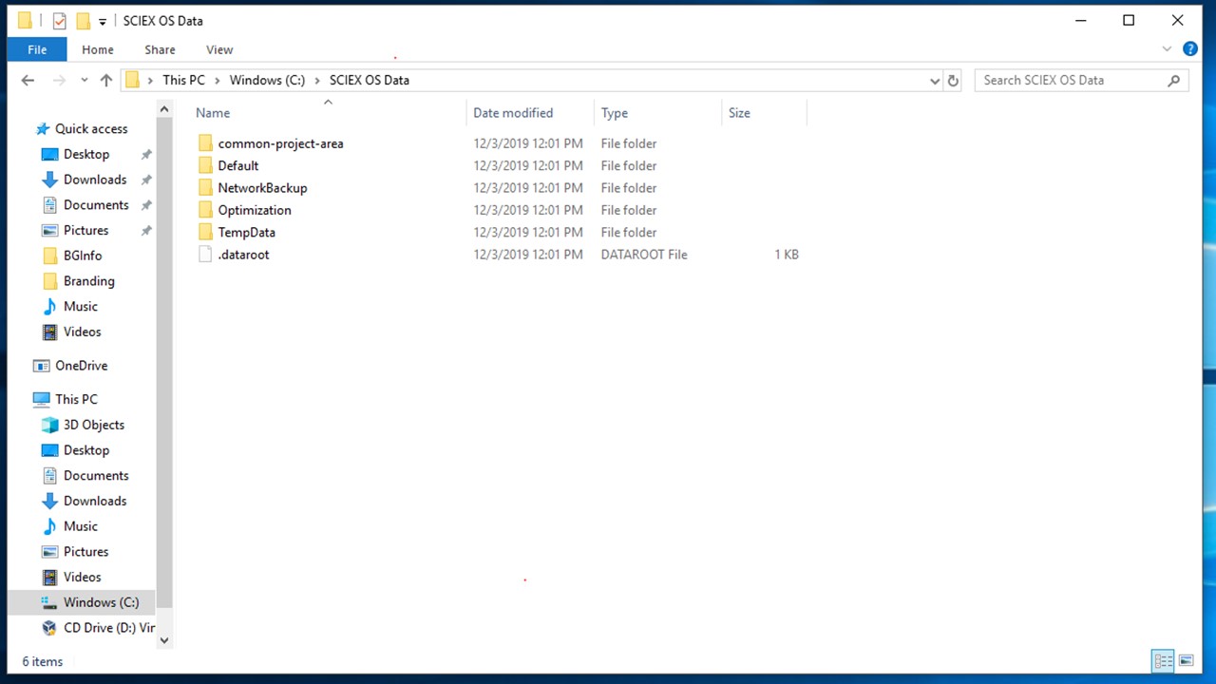This screenshot has height=684, width=1216.
Task: Sort by the Type column header
Action: [x=615, y=113]
